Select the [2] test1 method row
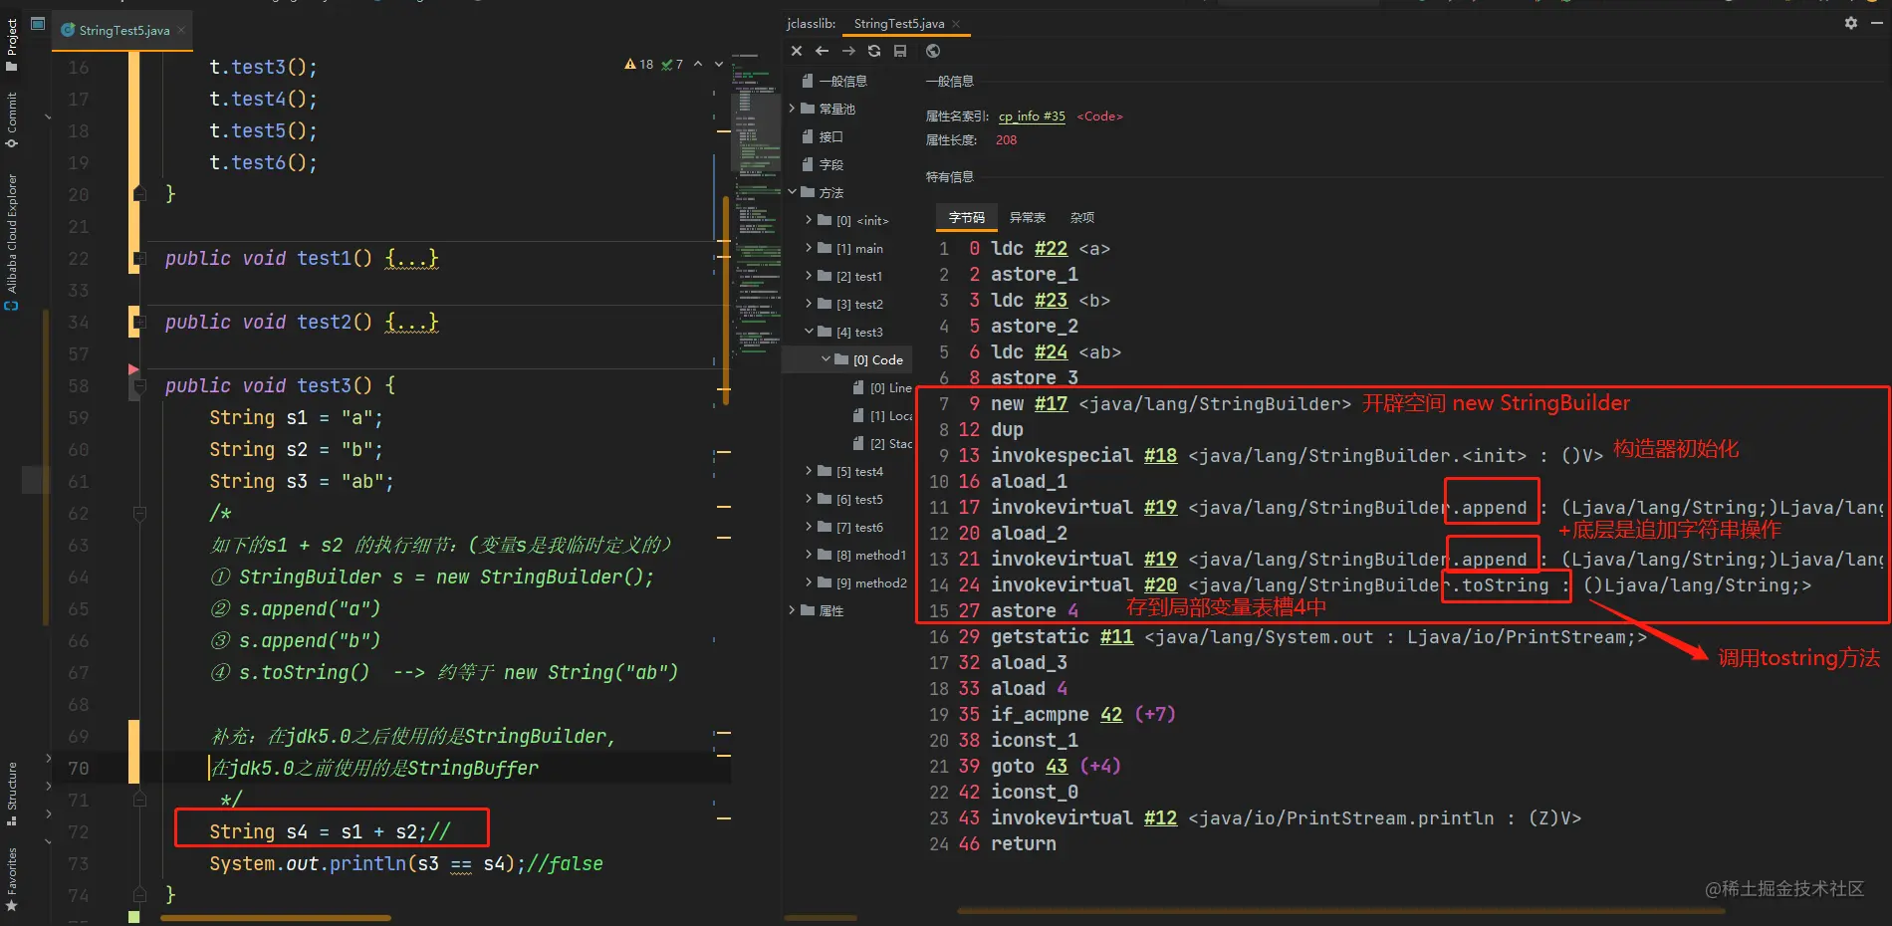The height and width of the screenshot is (926, 1892). click(846, 276)
